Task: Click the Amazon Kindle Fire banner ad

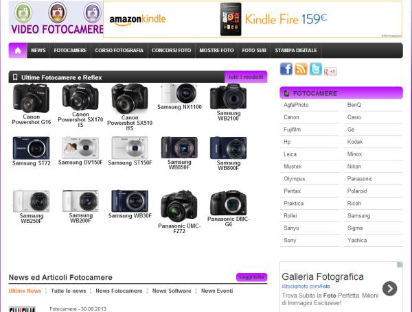Action: (253, 19)
